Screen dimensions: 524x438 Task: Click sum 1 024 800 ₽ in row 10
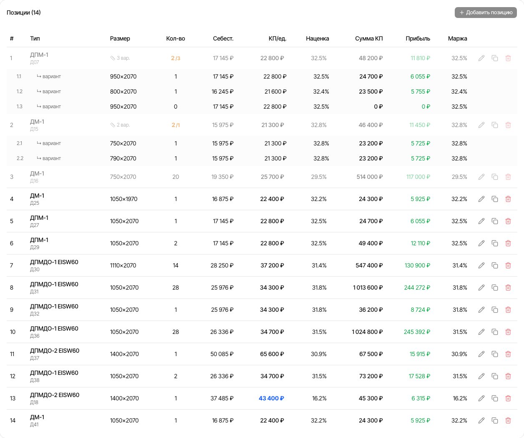[x=367, y=332]
